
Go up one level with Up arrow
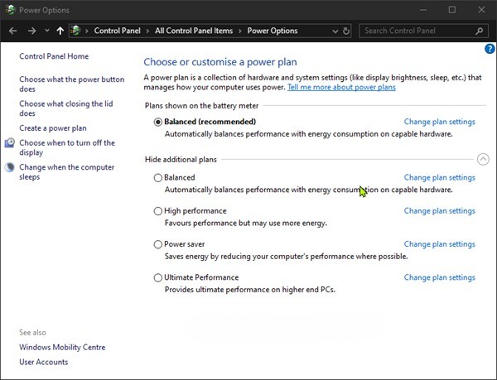(60, 31)
